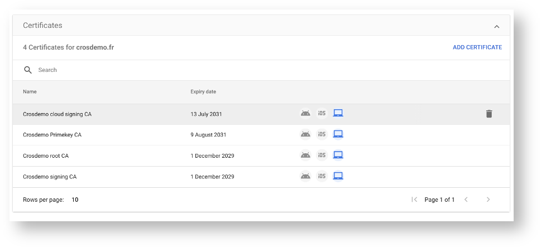Screen dimensions: 541x248
Task: Toggle iOS platform on Crosdemo cloud signing CA
Action: coord(322,114)
